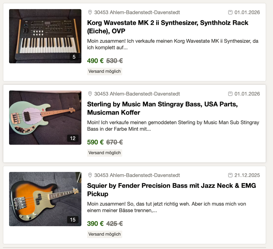
Task: Click Squier listing description starting 'Moin zusammen! So'
Action: [166, 207]
